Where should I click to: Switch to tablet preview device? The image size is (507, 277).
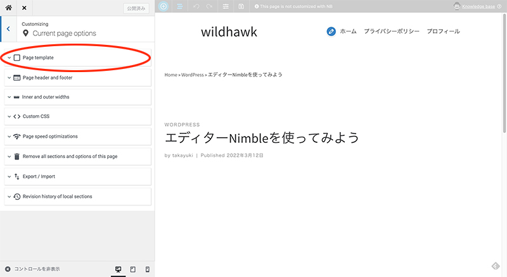[x=133, y=269]
